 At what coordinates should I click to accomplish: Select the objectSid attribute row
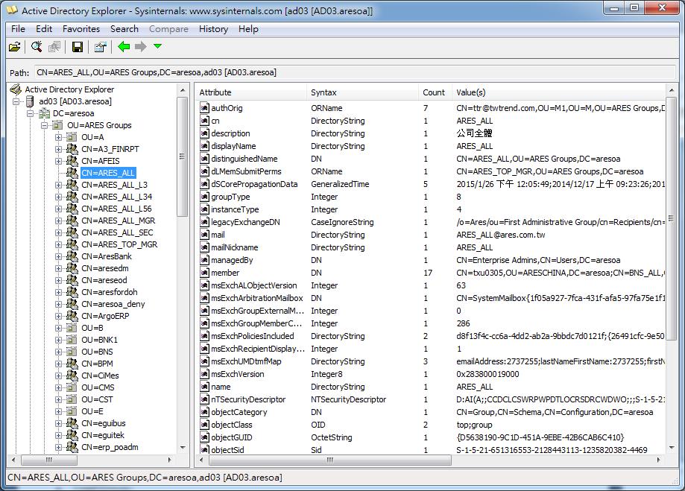pos(432,449)
